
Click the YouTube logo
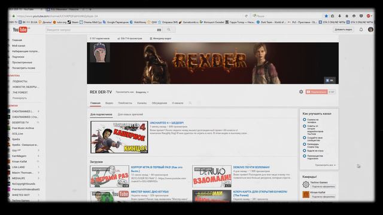(x=20, y=30)
